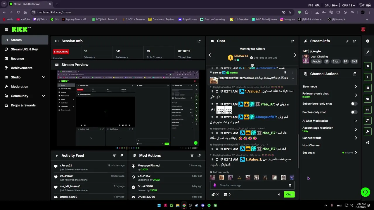The height and width of the screenshot is (210, 374).
Task: Open the green support chat bubble
Action: (365, 192)
